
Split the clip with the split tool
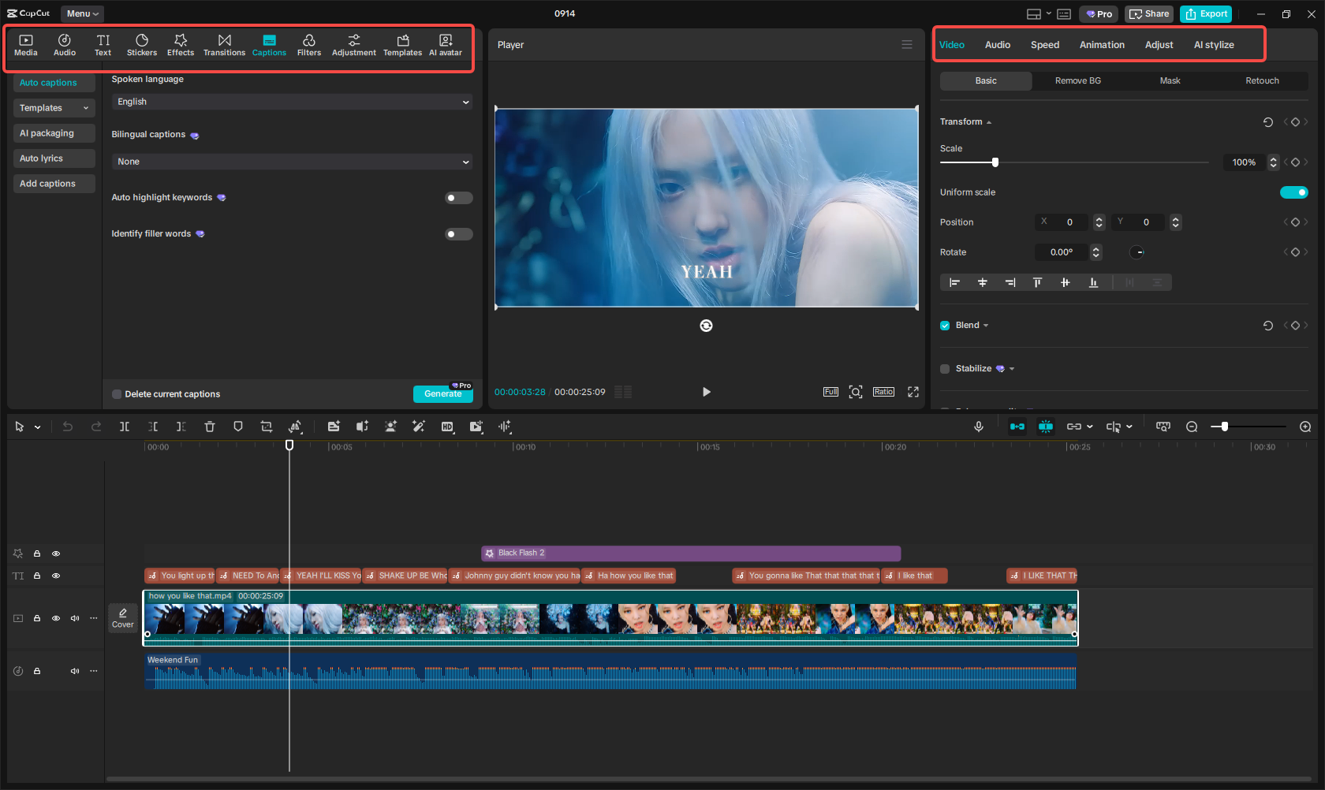125,427
